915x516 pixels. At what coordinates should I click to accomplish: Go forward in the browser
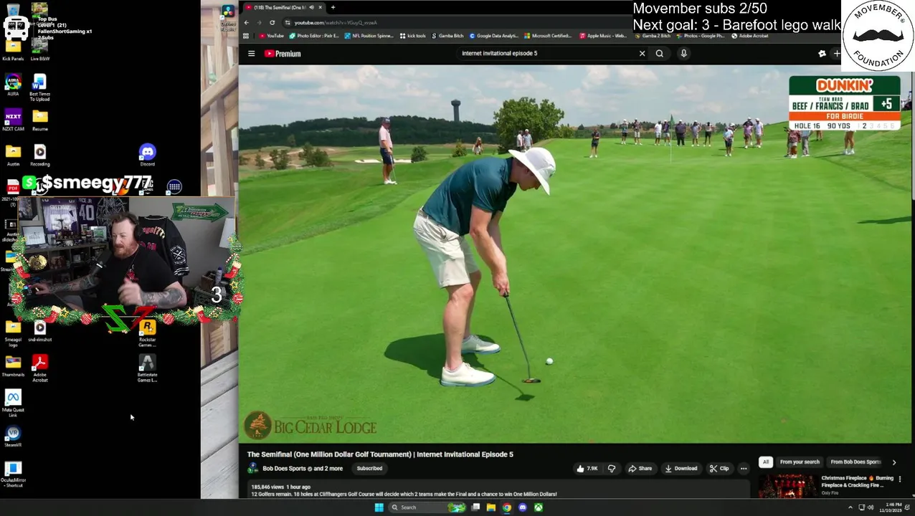[x=259, y=22]
